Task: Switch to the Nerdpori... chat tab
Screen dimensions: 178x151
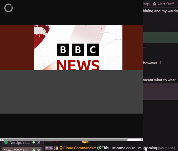Action: coord(20,142)
